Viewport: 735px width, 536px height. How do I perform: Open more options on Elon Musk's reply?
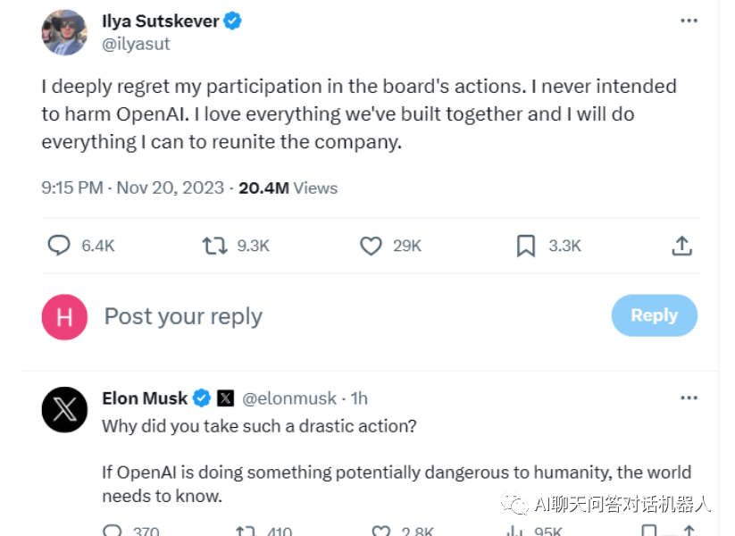pos(689,398)
